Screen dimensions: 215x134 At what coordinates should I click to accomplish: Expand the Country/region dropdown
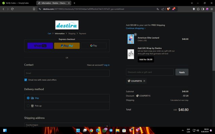point(67,125)
